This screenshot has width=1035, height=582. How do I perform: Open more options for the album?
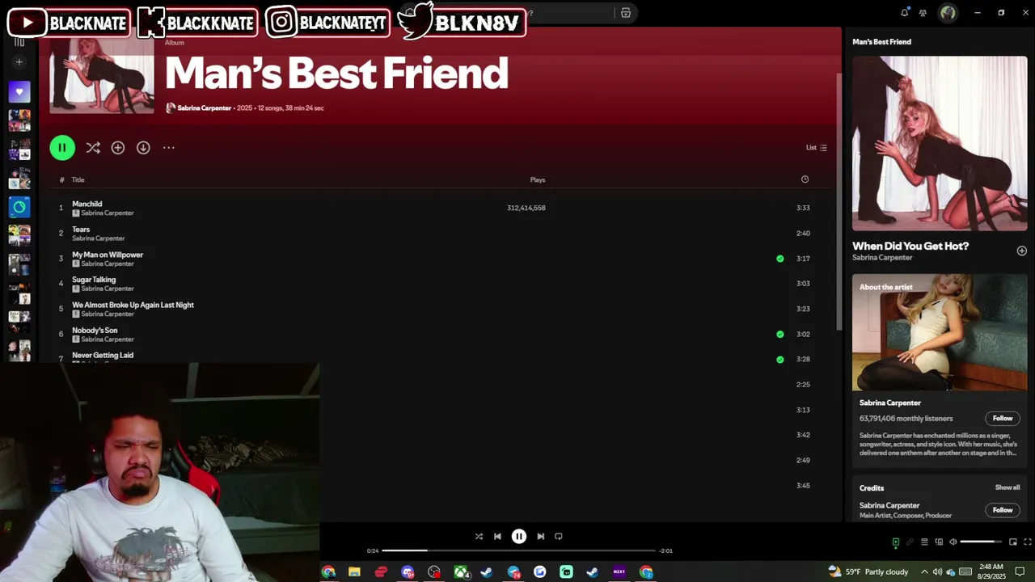pyautogui.click(x=168, y=148)
